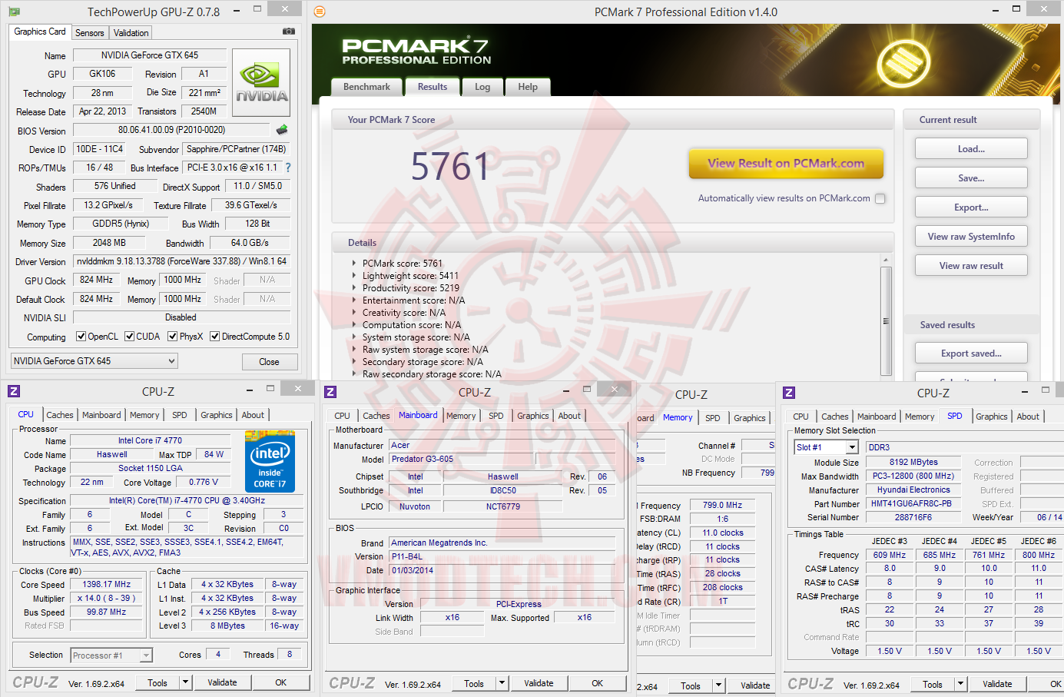Expand the System storage score detail row

click(x=354, y=337)
